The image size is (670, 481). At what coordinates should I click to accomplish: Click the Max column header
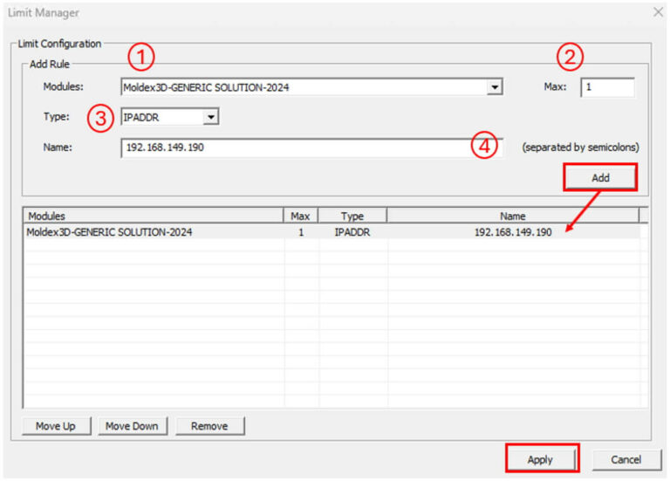[300, 216]
